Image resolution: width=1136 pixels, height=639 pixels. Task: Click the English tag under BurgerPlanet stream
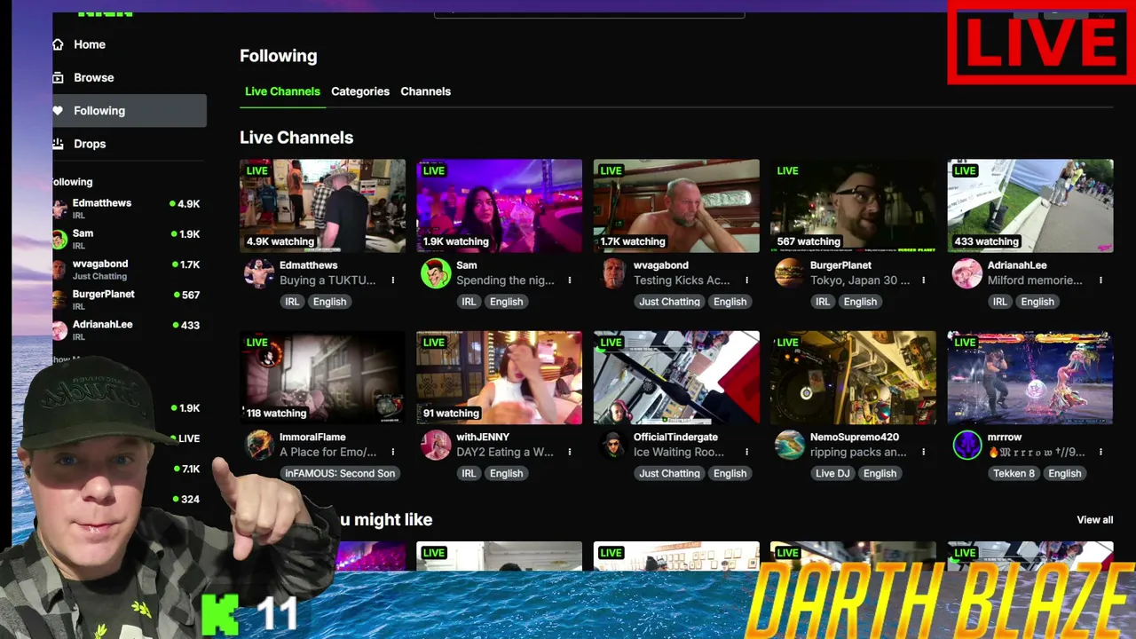pos(860,302)
